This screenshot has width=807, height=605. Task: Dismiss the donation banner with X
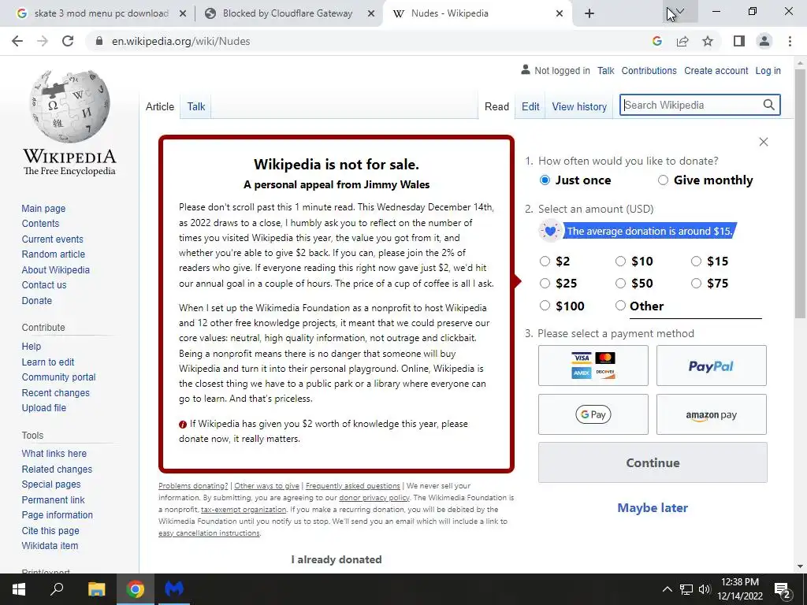point(763,142)
